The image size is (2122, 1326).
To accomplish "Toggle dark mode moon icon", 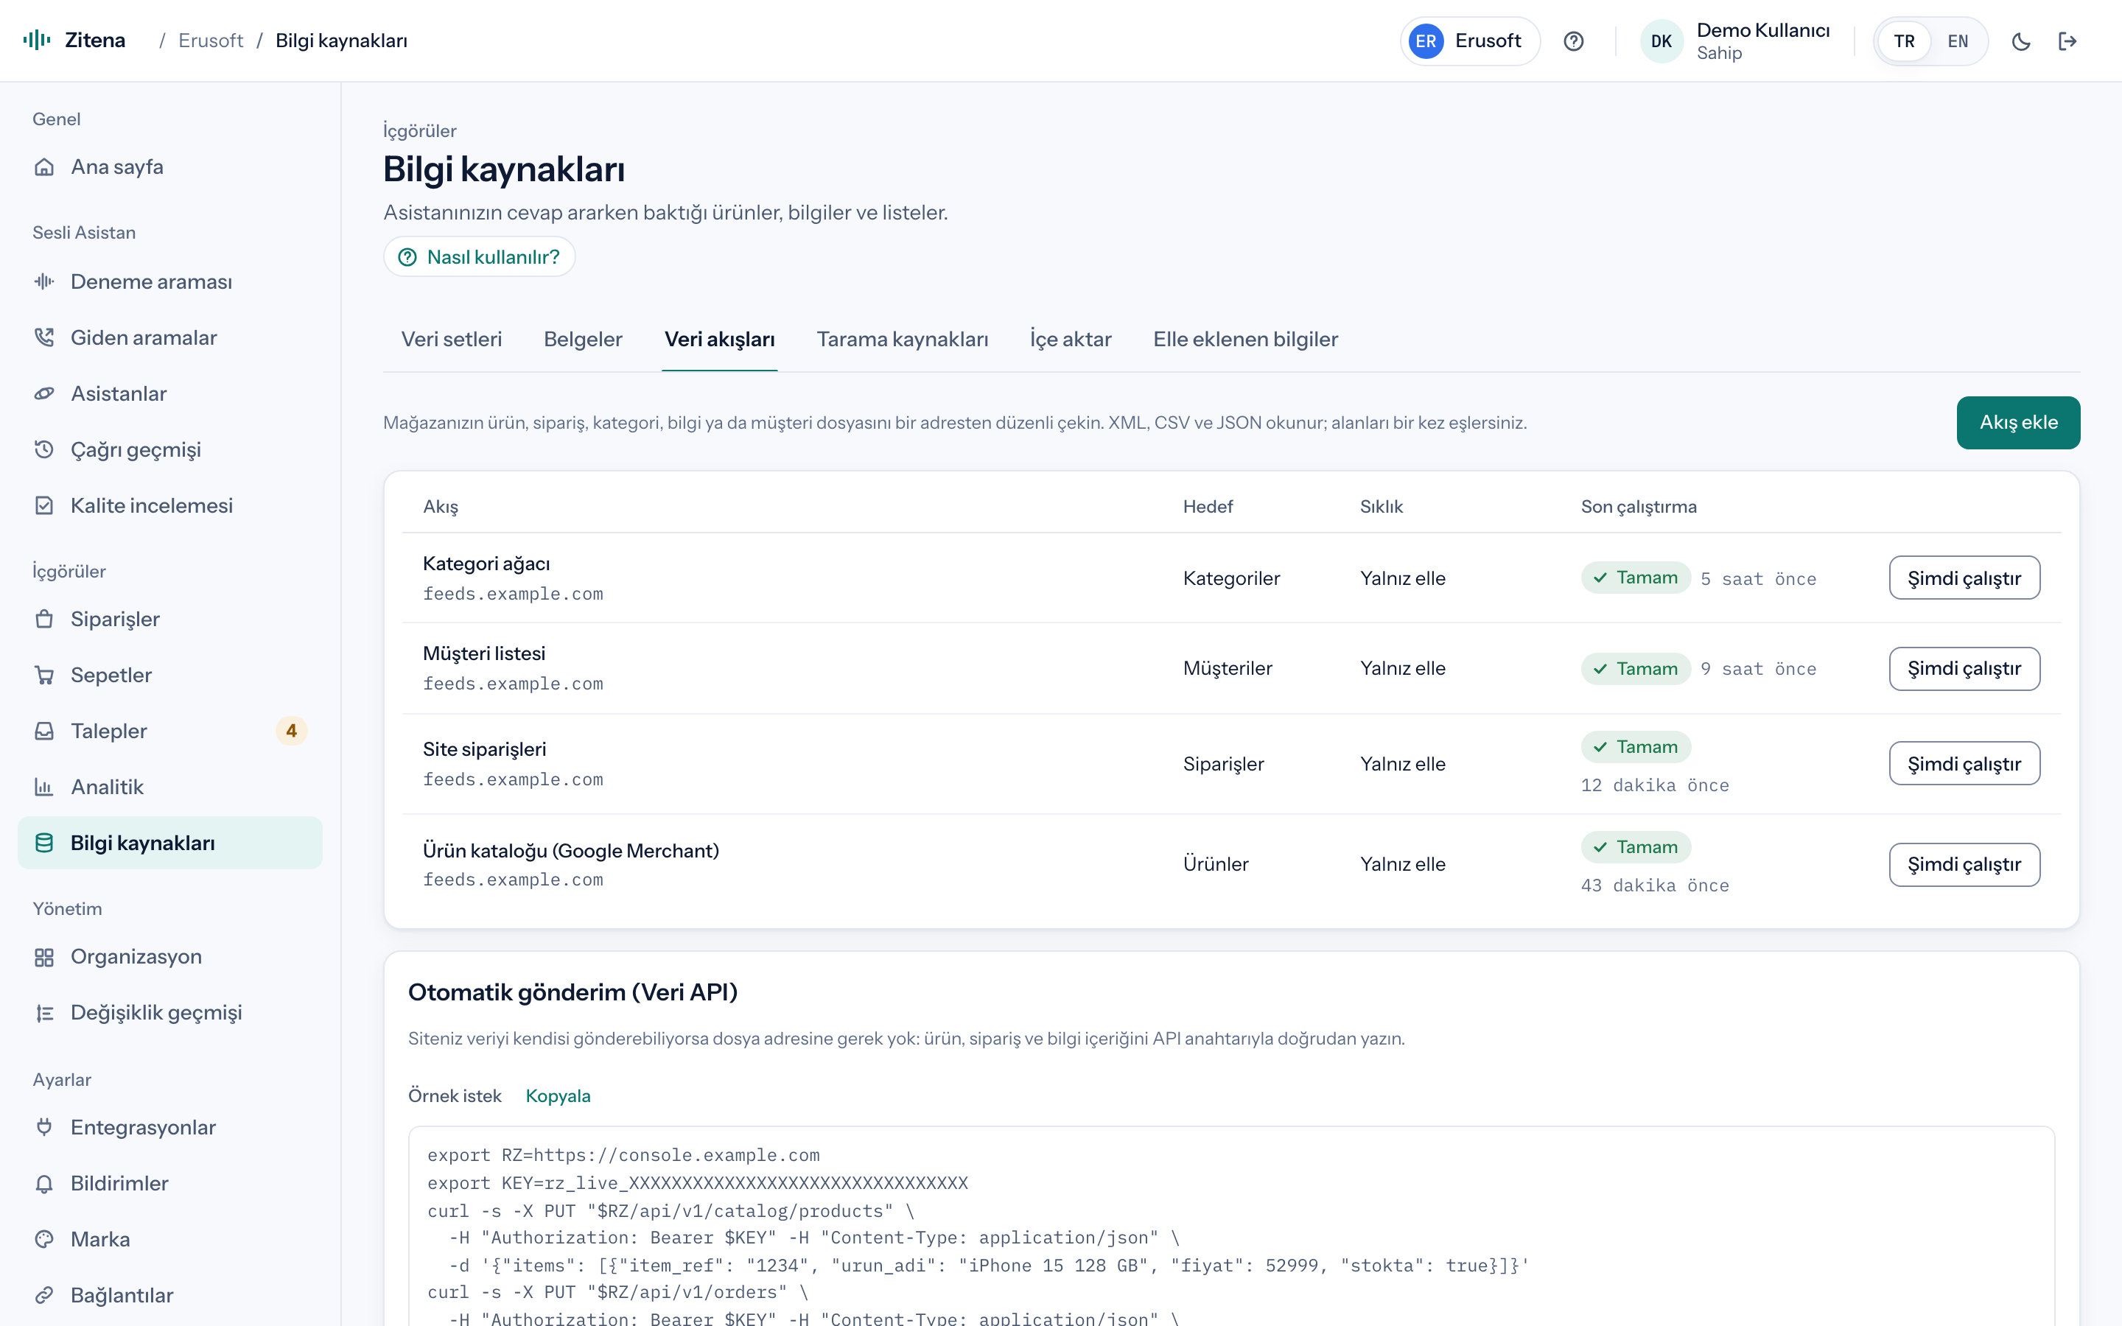I will coord(2020,41).
